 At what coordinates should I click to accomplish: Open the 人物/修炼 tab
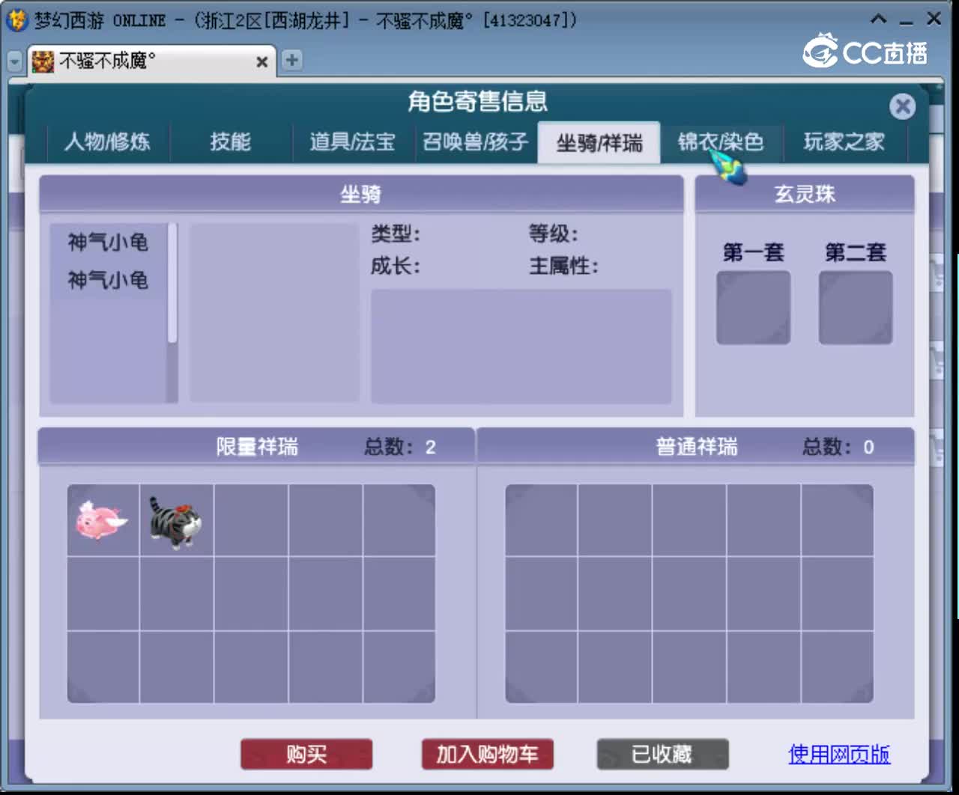pos(107,141)
